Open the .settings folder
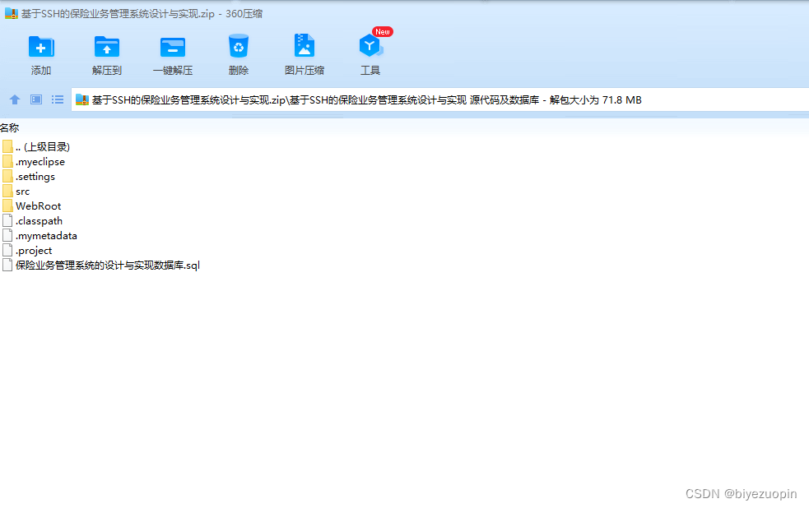Screen dimensions: 809x508 tap(36, 176)
